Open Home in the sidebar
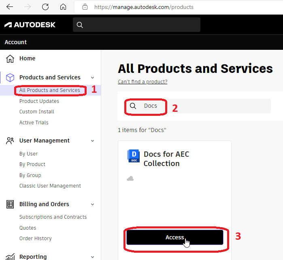The height and width of the screenshot is (260, 283). pyautogui.click(x=28, y=58)
